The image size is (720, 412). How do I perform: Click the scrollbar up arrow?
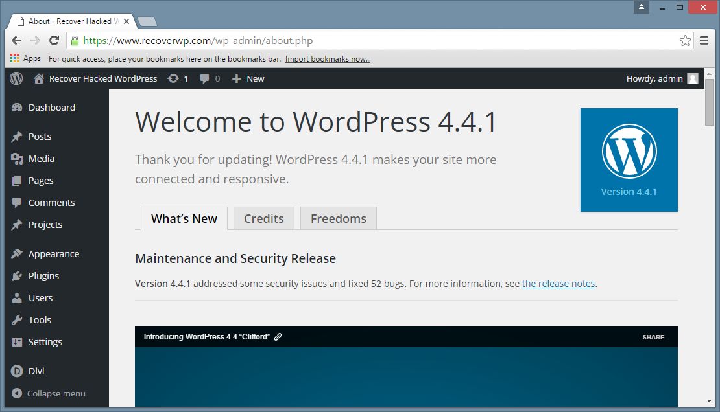tap(710, 73)
